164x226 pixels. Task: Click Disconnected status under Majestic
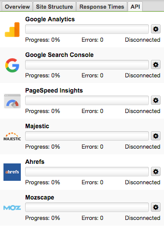[143, 146]
